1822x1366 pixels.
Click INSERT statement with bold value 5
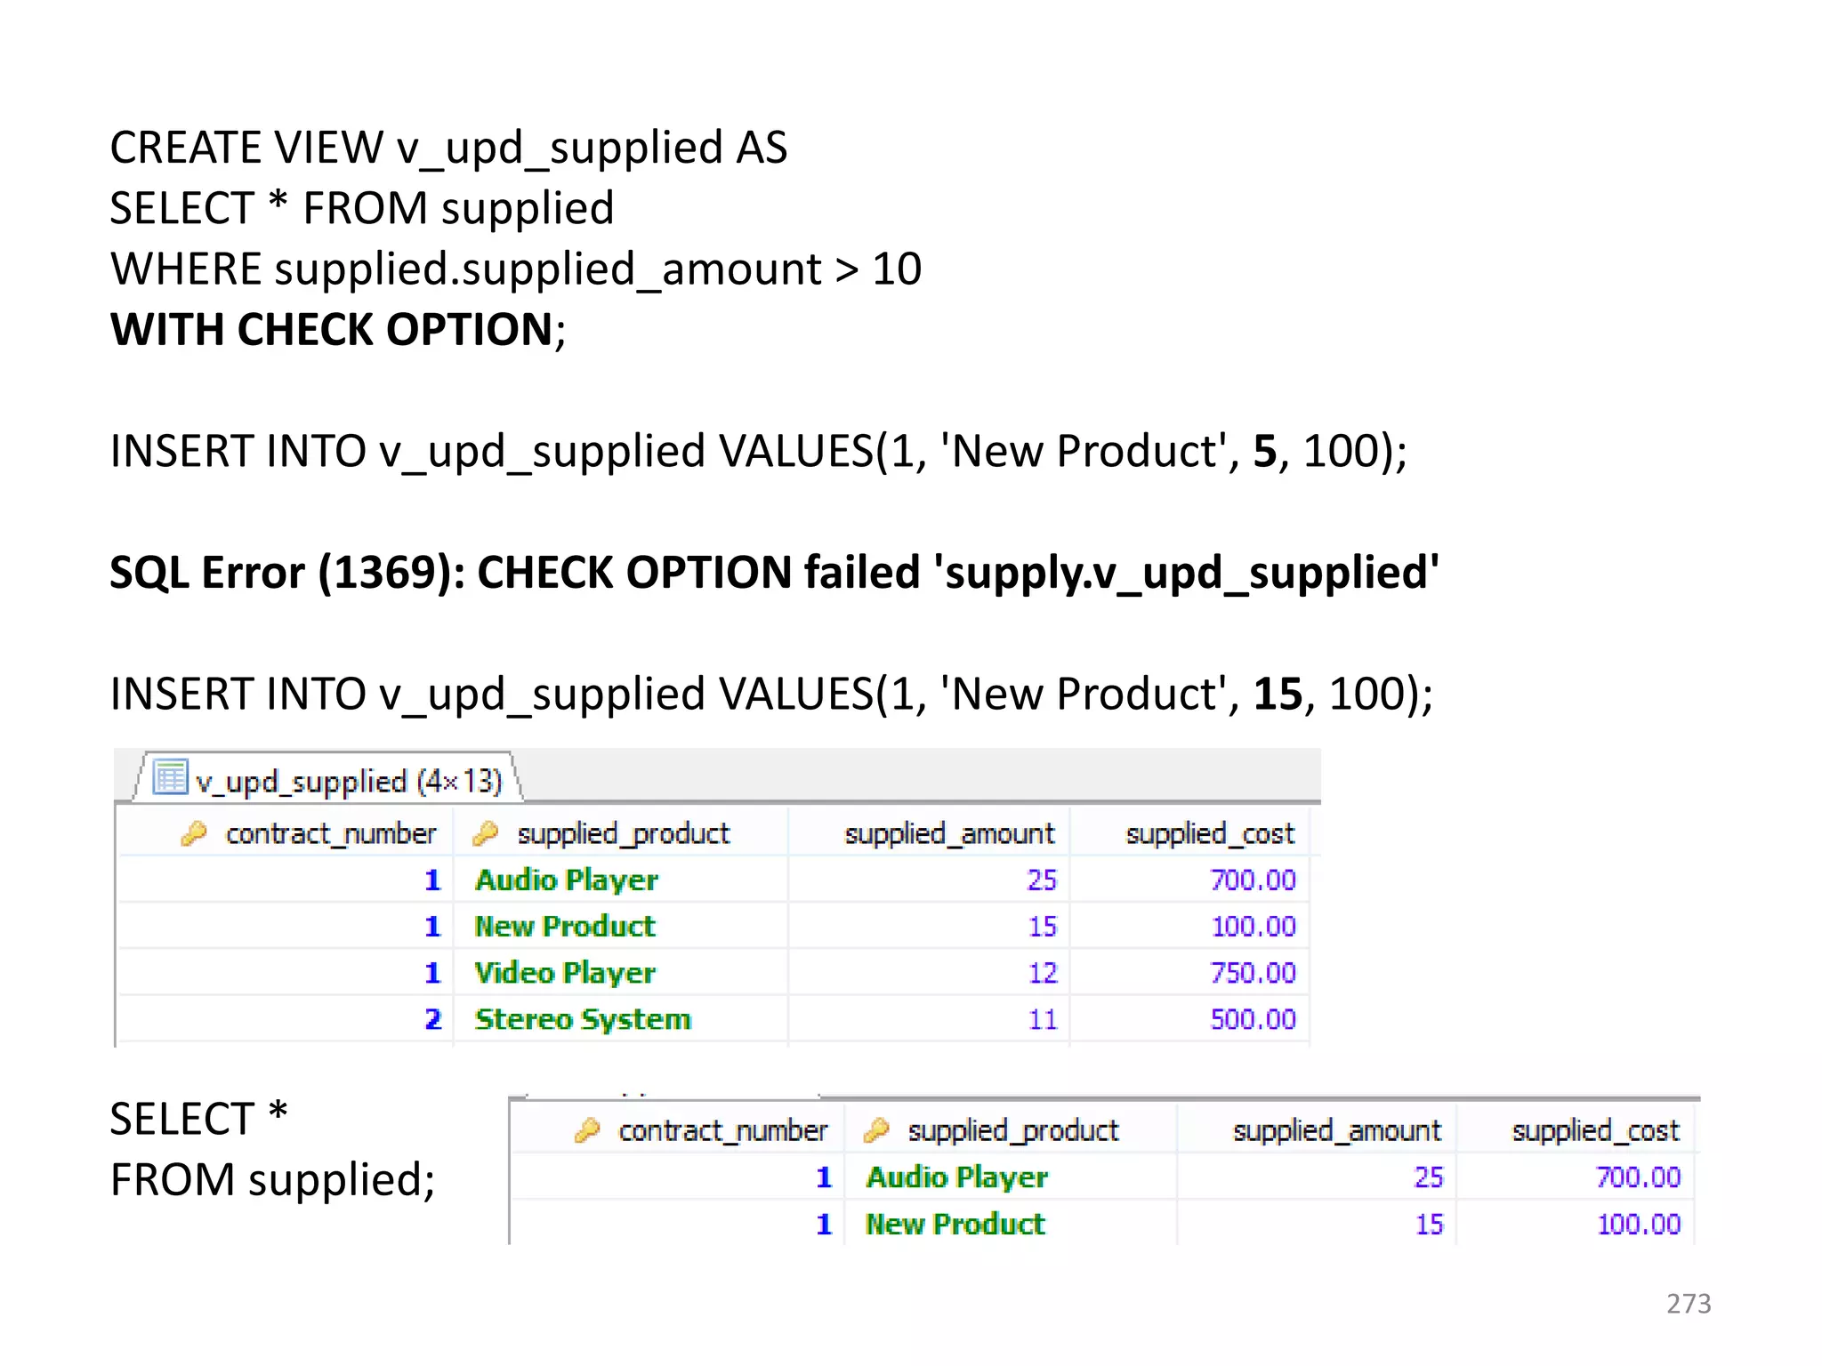point(758,452)
